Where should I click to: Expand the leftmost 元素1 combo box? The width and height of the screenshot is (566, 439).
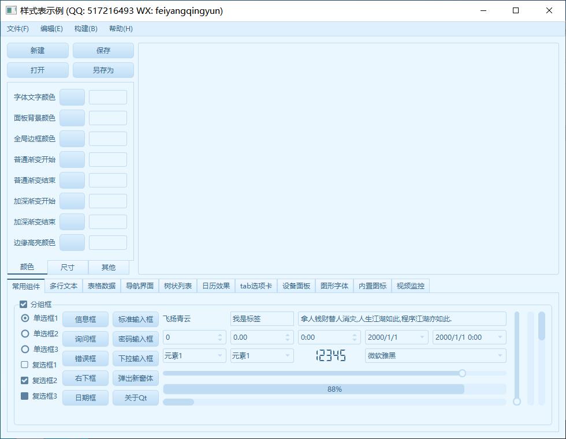(x=220, y=356)
